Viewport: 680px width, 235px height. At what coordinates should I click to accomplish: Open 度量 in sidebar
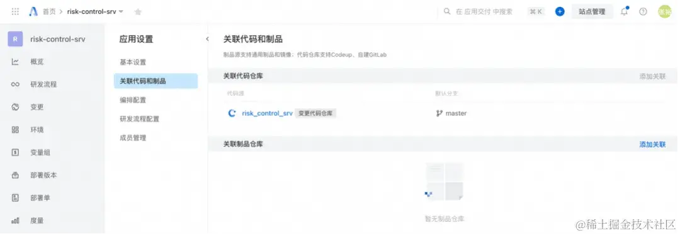pyautogui.click(x=37, y=221)
